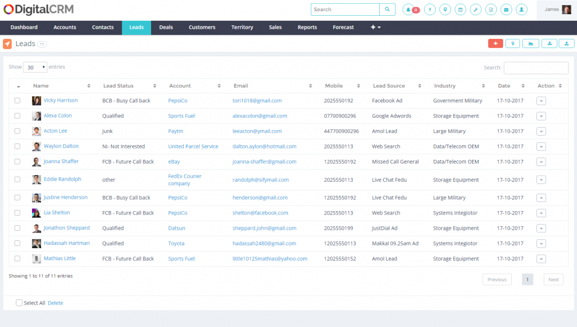The width and height of the screenshot is (577, 327).
Task: Open the calendar icon in header
Action: (x=460, y=10)
